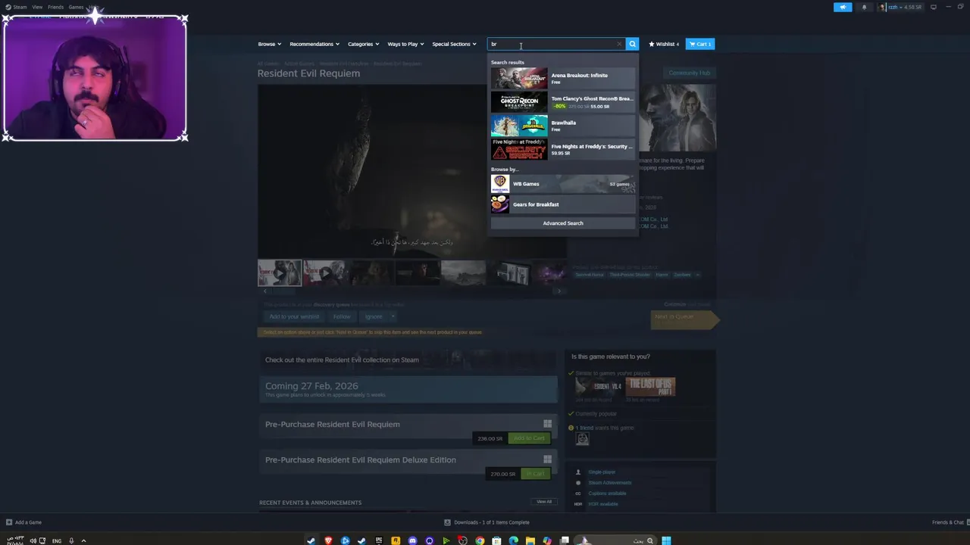This screenshot has height=545, width=970.
Task: Browse by Gears for Breakfast developer
Action: (x=563, y=204)
